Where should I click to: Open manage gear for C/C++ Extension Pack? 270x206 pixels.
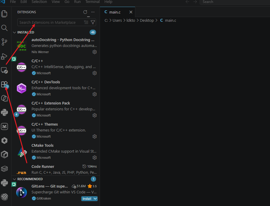pos(95,115)
